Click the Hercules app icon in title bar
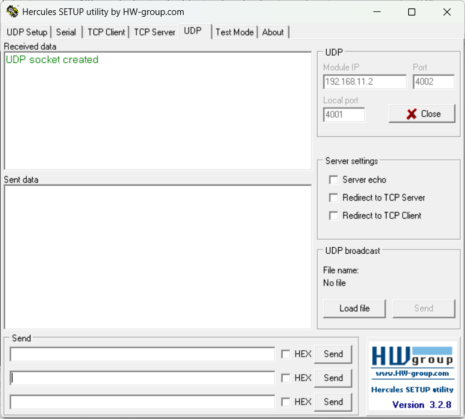 [12, 12]
